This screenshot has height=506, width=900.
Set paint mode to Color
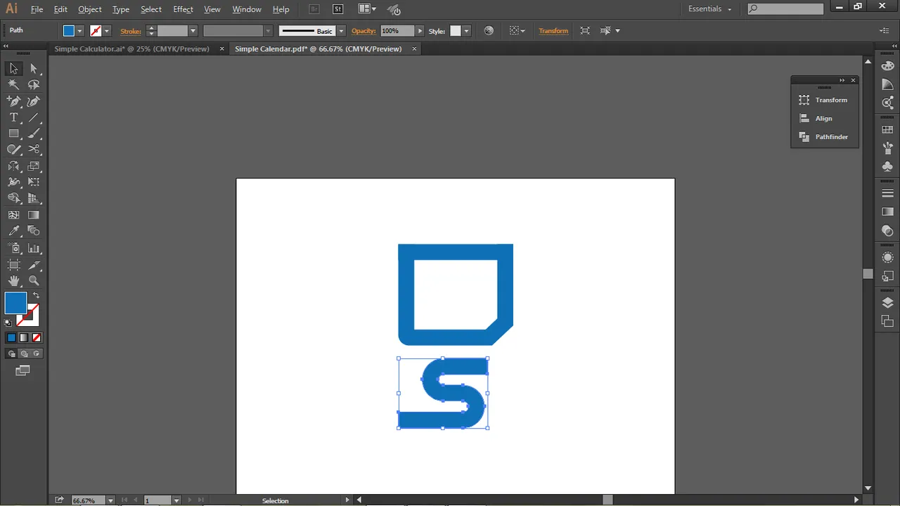[x=11, y=338]
